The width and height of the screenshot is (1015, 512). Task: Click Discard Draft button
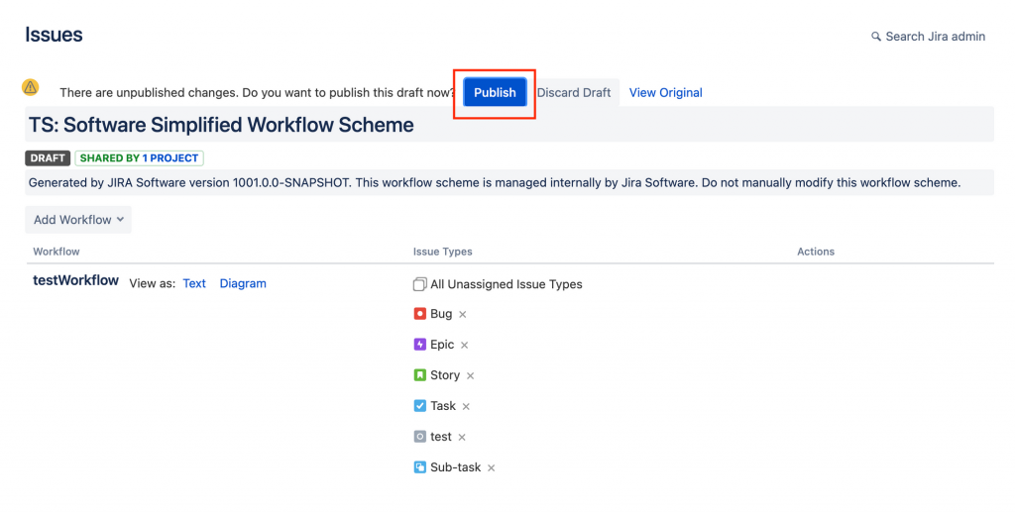click(x=574, y=92)
